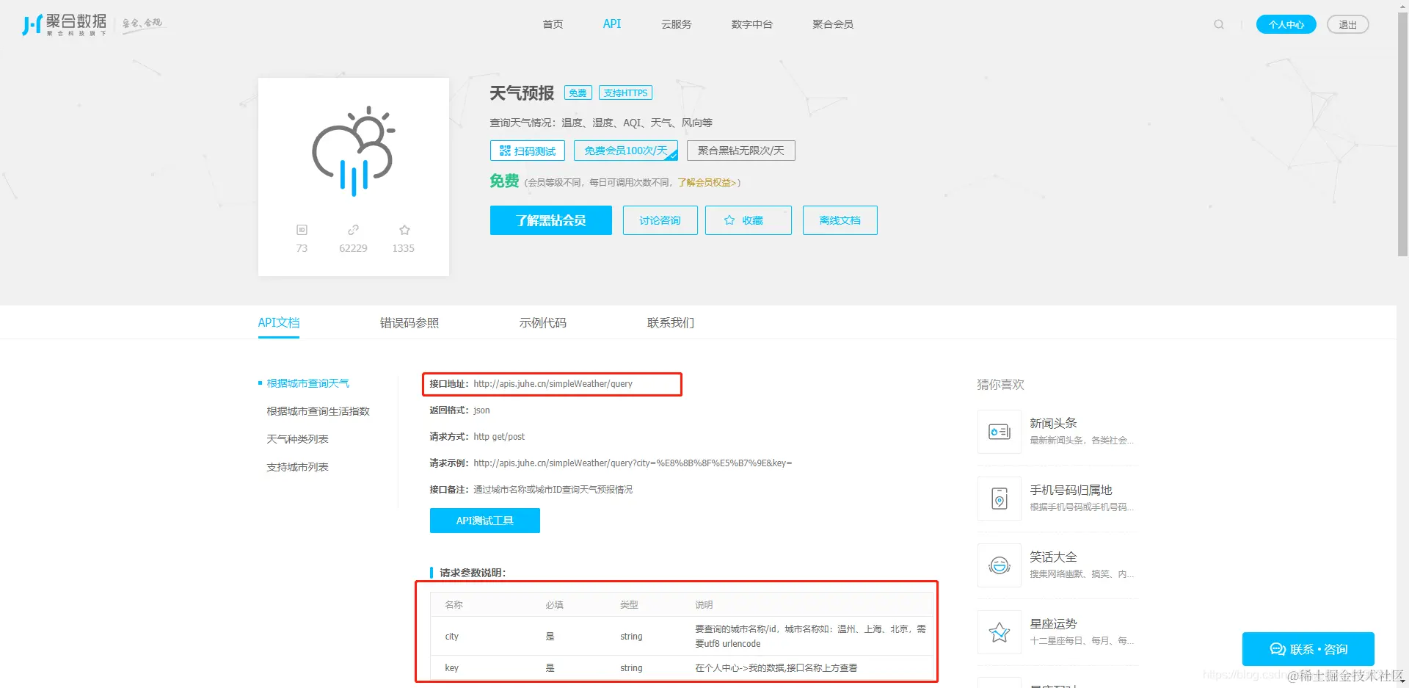Click the 笑话大全 smiley icon
The width and height of the screenshot is (1409, 688).
pos(1000,565)
